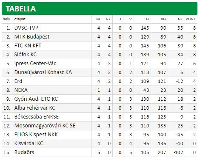
Task: Select the Érd team row
Action: tap(100, 81)
